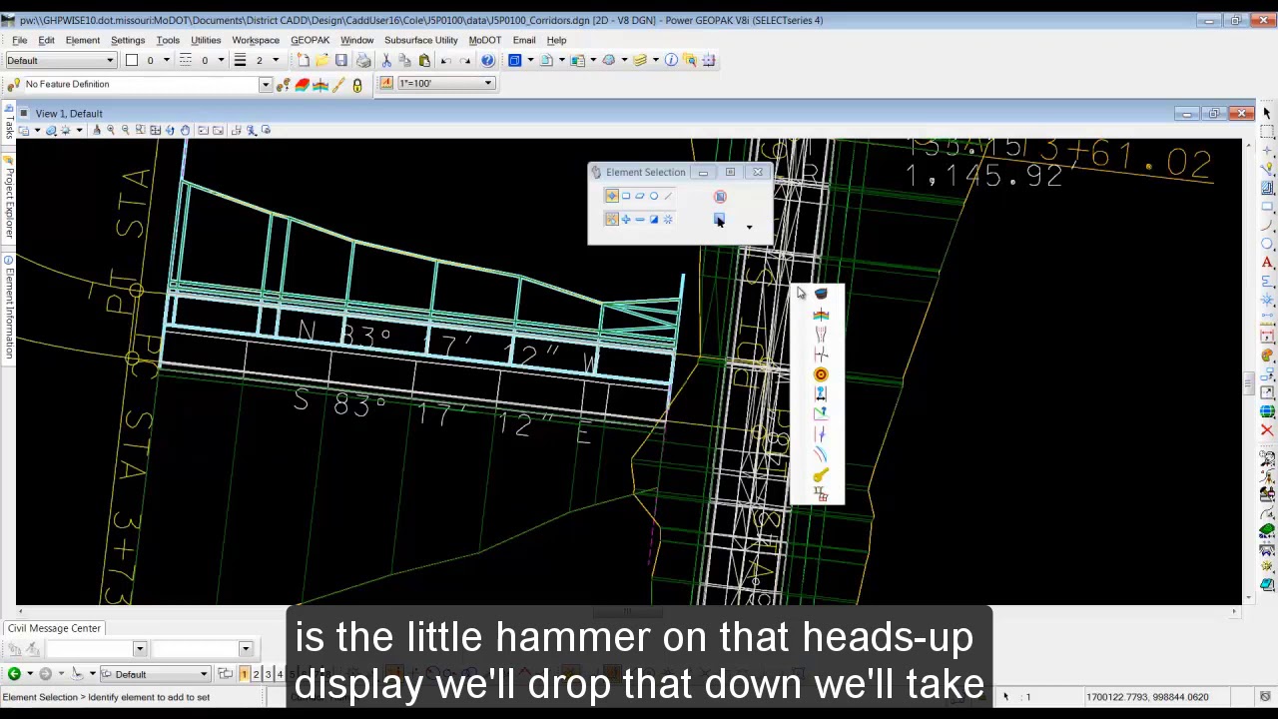
Task: Click the red target circle heads-up icon
Action: click(821, 374)
